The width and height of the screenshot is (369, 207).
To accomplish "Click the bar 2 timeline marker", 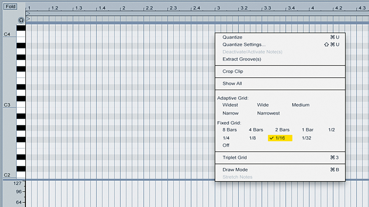I will tap(123, 8).
